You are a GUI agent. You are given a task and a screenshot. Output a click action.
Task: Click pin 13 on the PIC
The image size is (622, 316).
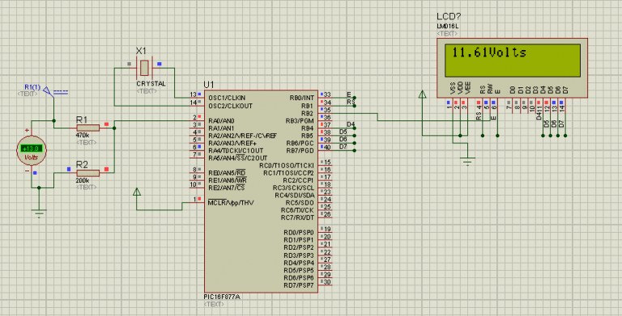click(x=194, y=95)
